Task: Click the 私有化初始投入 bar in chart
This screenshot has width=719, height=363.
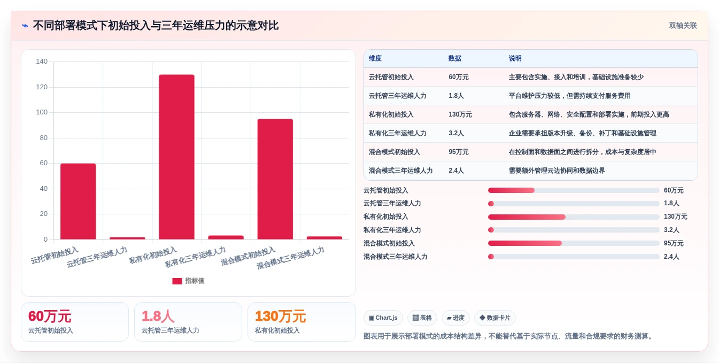Action: click(x=176, y=157)
